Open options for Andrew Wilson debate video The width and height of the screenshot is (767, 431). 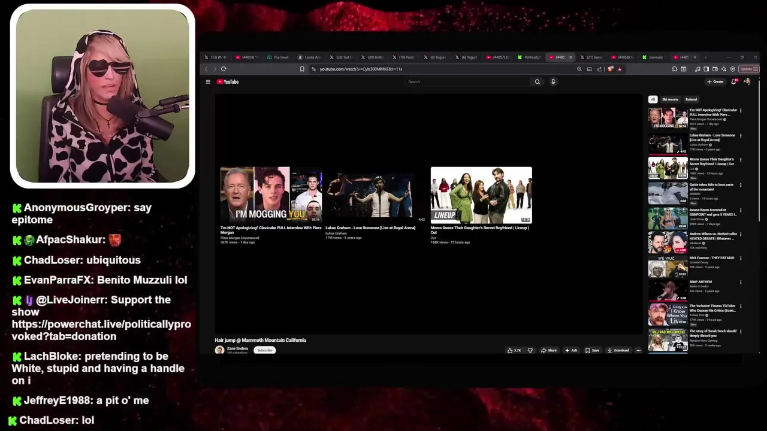coord(741,235)
